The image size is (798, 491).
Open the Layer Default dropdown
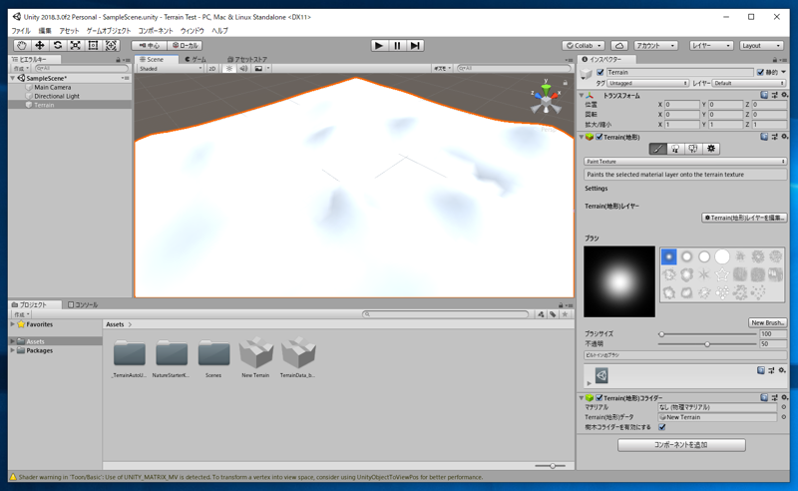[x=749, y=83]
